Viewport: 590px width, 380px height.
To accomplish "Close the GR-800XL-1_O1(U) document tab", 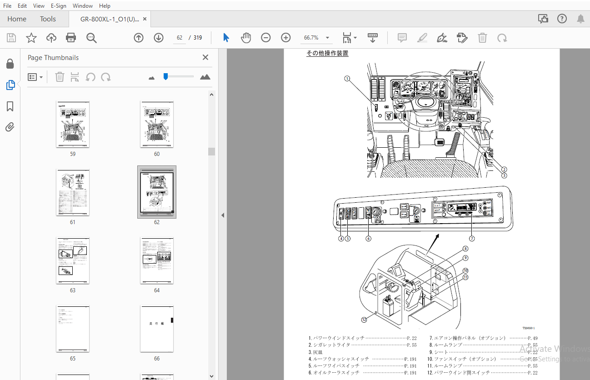I will click(x=145, y=19).
